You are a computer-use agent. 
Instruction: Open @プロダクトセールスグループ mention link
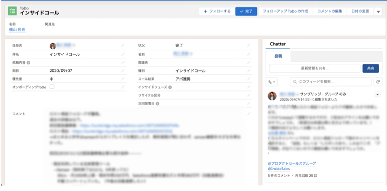click(292, 163)
